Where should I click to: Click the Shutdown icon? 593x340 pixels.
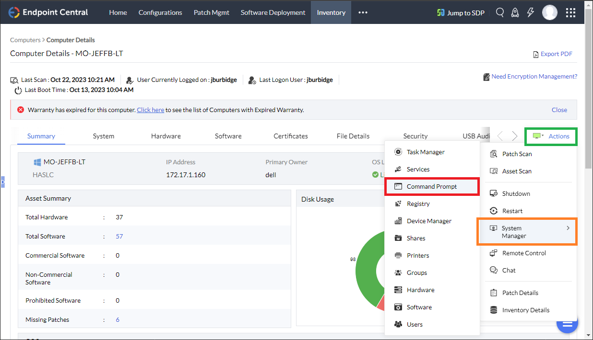(x=493, y=193)
